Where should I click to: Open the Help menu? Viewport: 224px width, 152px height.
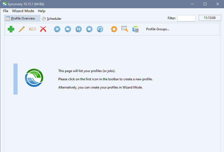coord(42,11)
